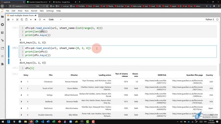Click the code cell containing dfs[1]
The image size is (221, 124).
coord(118,68)
